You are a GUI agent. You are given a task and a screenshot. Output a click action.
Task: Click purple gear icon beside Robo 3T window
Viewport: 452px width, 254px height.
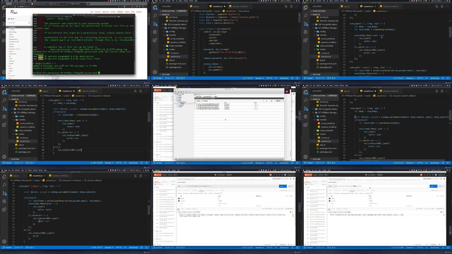tap(287, 92)
